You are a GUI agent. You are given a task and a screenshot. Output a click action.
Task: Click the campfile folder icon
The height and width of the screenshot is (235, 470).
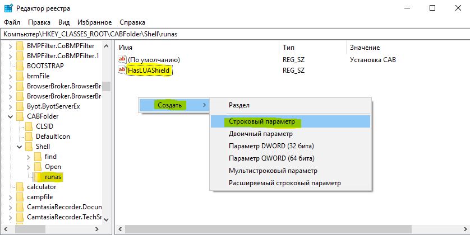[x=20, y=197]
